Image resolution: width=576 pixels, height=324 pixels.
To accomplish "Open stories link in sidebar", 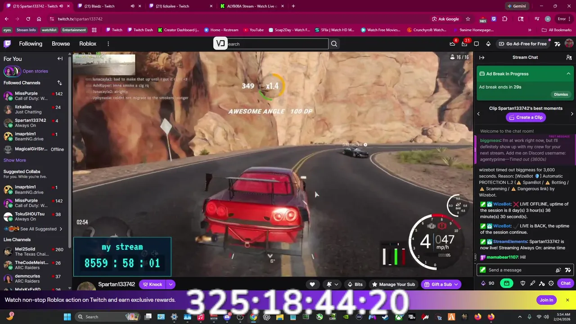I will tap(35, 71).
